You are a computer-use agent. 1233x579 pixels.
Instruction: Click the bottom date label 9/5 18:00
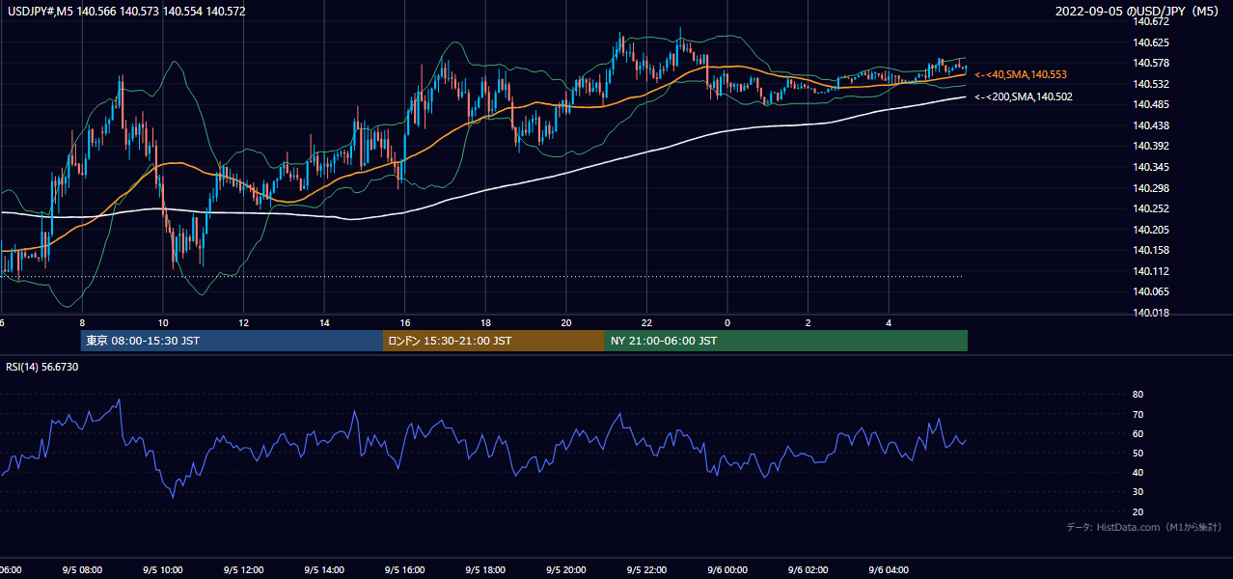[x=485, y=569]
